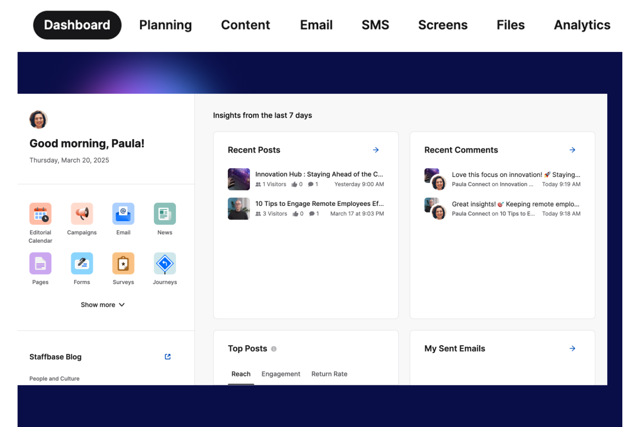The height and width of the screenshot is (427, 640).
Task: Select the Engagement tab in Top Posts
Action: pyautogui.click(x=281, y=374)
